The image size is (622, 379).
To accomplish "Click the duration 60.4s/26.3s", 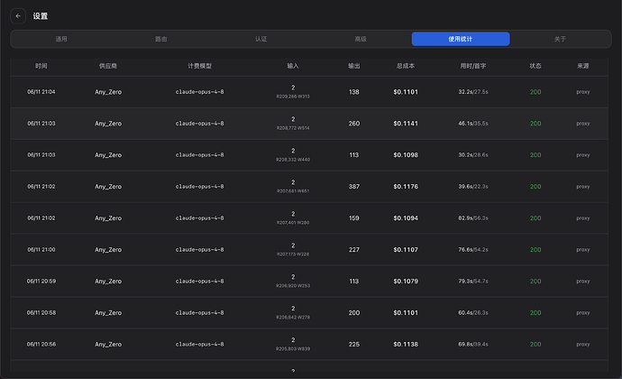I will click(x=473, y=312).
